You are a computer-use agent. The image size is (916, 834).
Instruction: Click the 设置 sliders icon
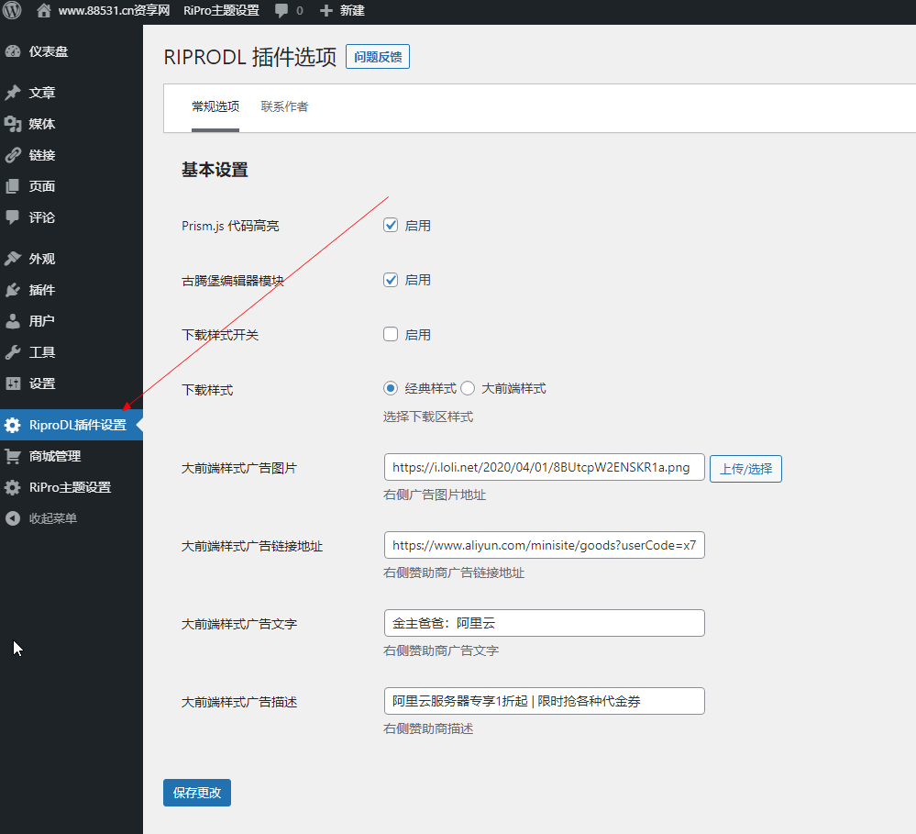coord(13,384)
